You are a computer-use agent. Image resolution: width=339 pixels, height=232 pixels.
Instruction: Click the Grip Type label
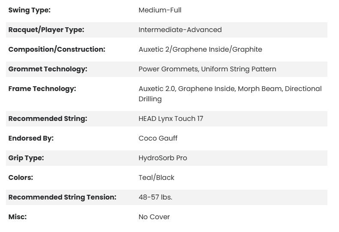[26, 158]
